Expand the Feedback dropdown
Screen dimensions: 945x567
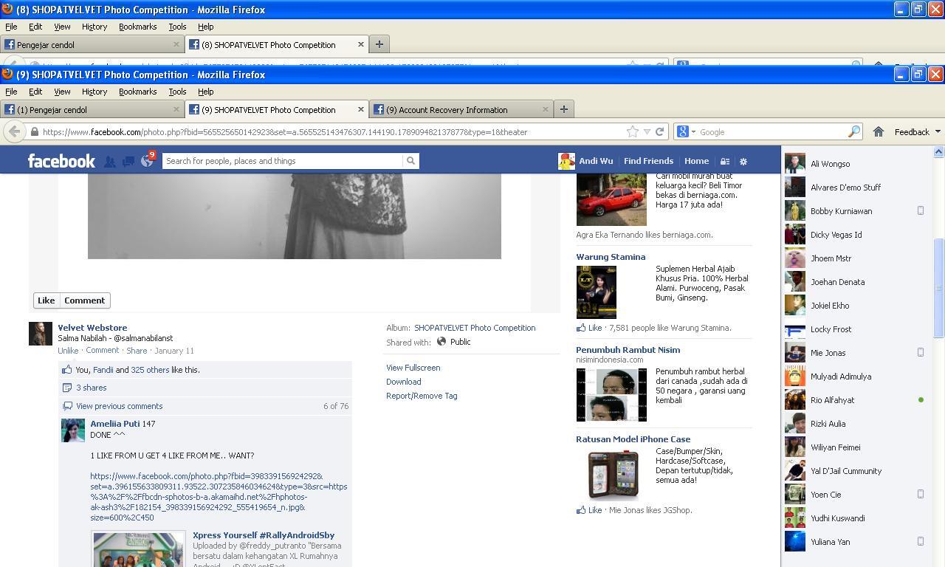click(917, 131)
